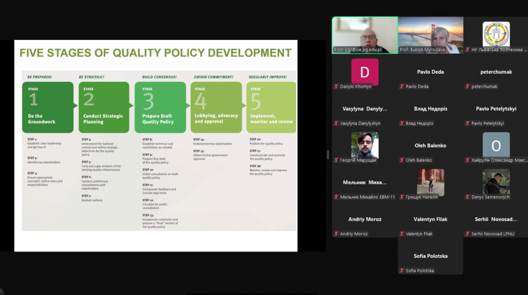Click muted mic icon beside Влад Недоріз
Screen dimensions: 528x295
401,123
